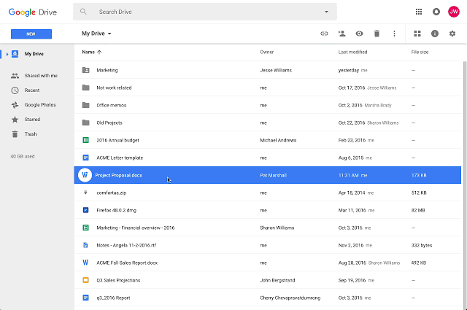467x310 pixels.
Task: Open Drive settings gear
Action: click(452, 34)
